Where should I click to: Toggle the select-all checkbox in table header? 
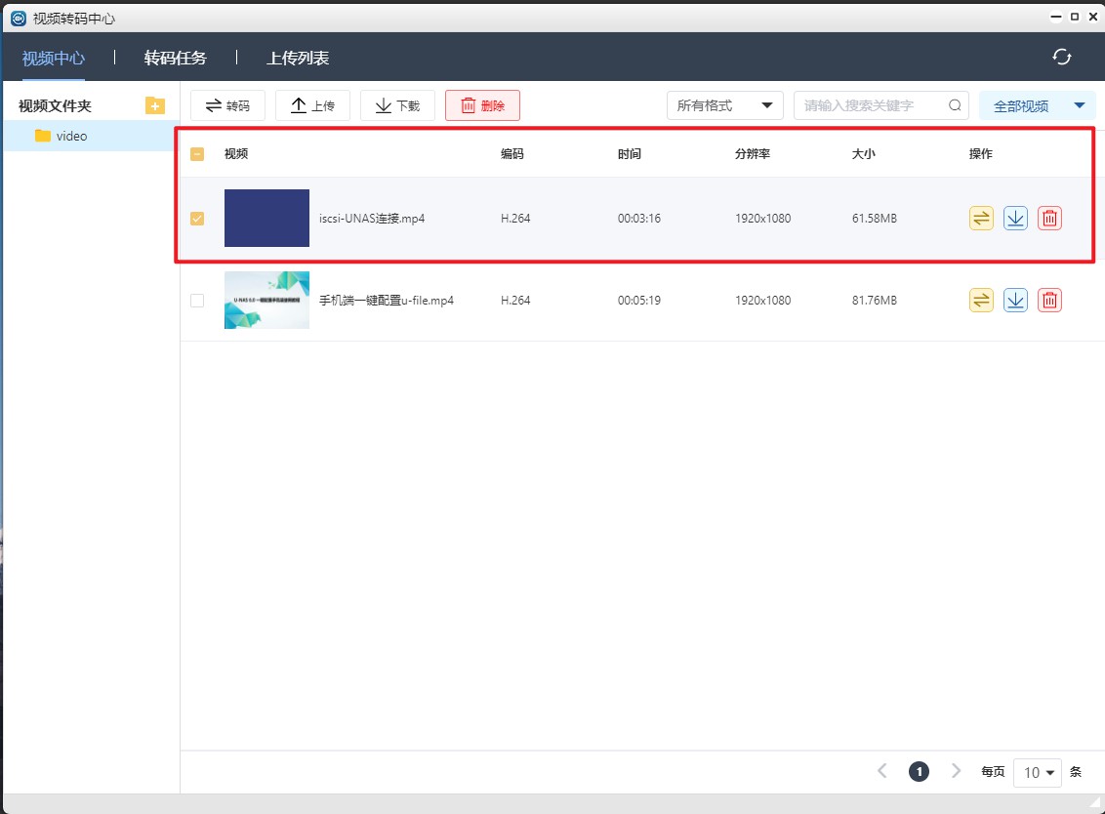[x=197, y=154]
